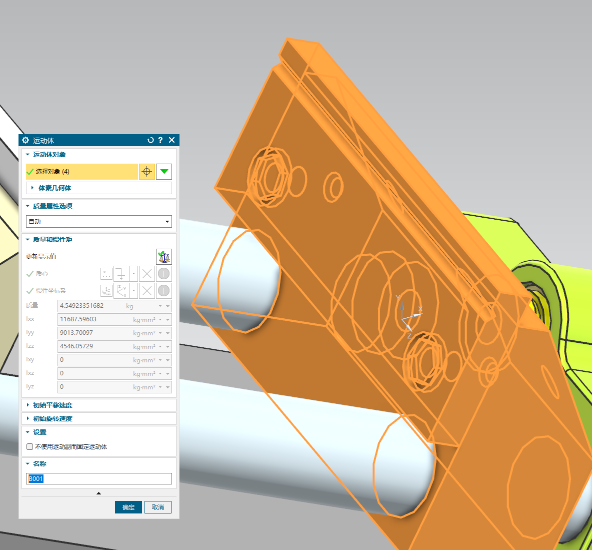Click the point dialog icon beside 质心
The width and height of the screenshot is (592, 550).
(106, 274)
